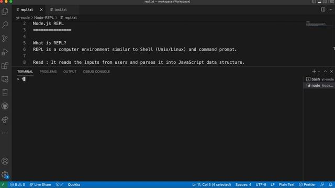The height and width of the screenshot is (188, 335).
Task: Click repl.txt in the breadcrumb
Action: (x=71, y=18)
